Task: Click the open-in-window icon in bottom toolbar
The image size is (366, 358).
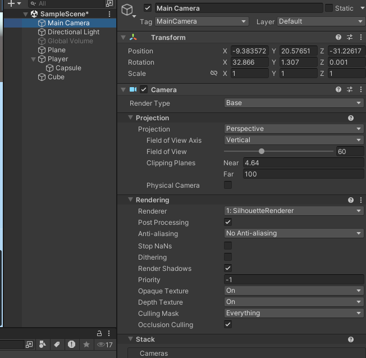Action: (29, 345)
